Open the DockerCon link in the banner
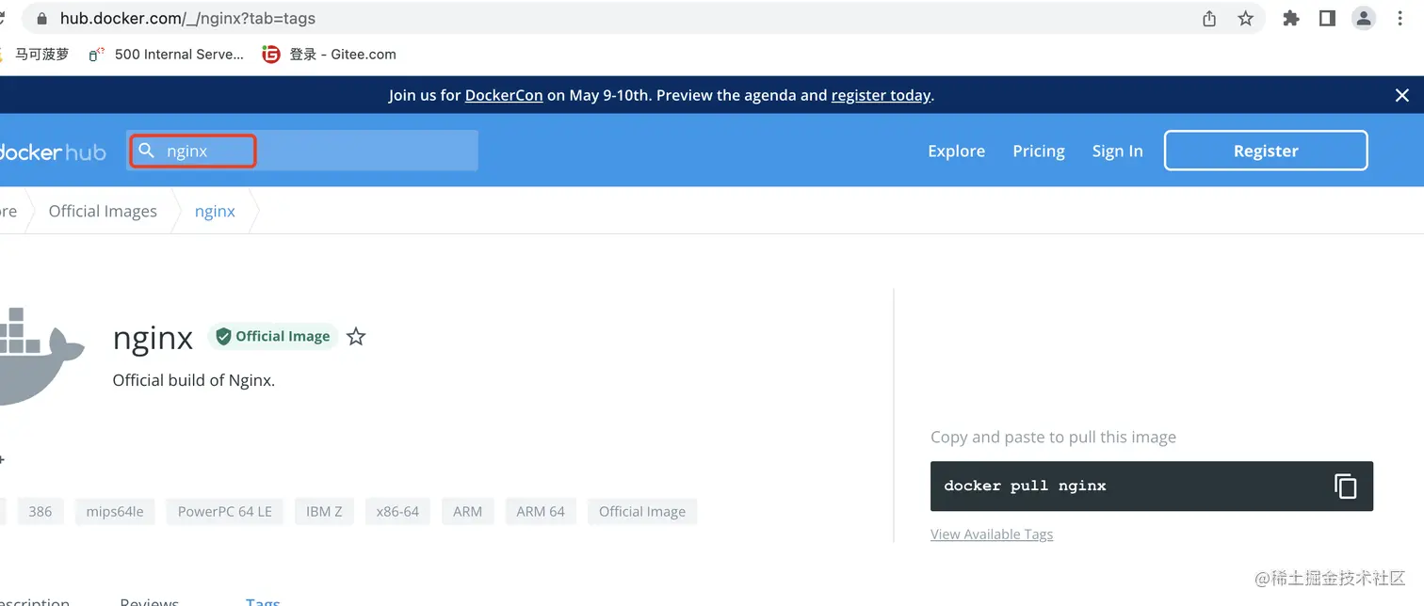Screen dimensions: 1424x606 [504, 95]
